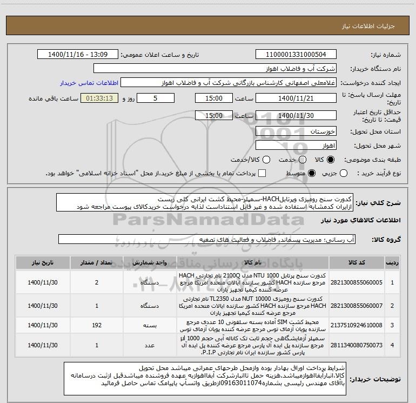Image resolution: width=416 pixels, height=403 pixels.
Task: Click the unit بسته cell in row 3
Action: [150, 325]
